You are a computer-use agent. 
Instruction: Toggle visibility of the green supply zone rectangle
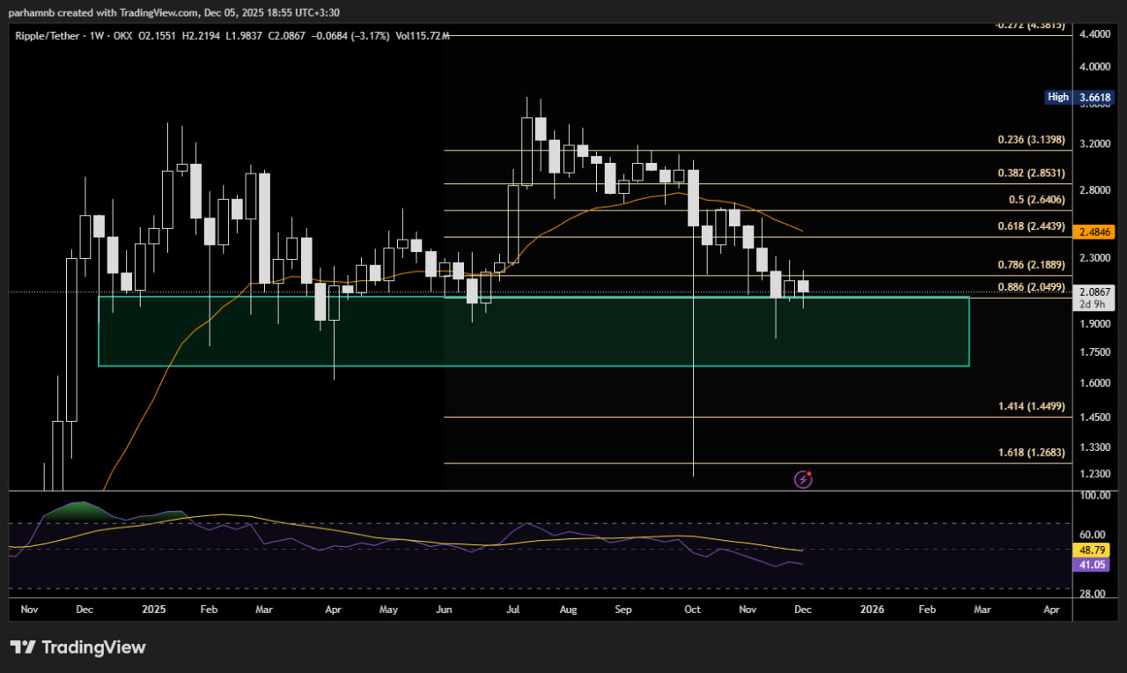(528, 332)
